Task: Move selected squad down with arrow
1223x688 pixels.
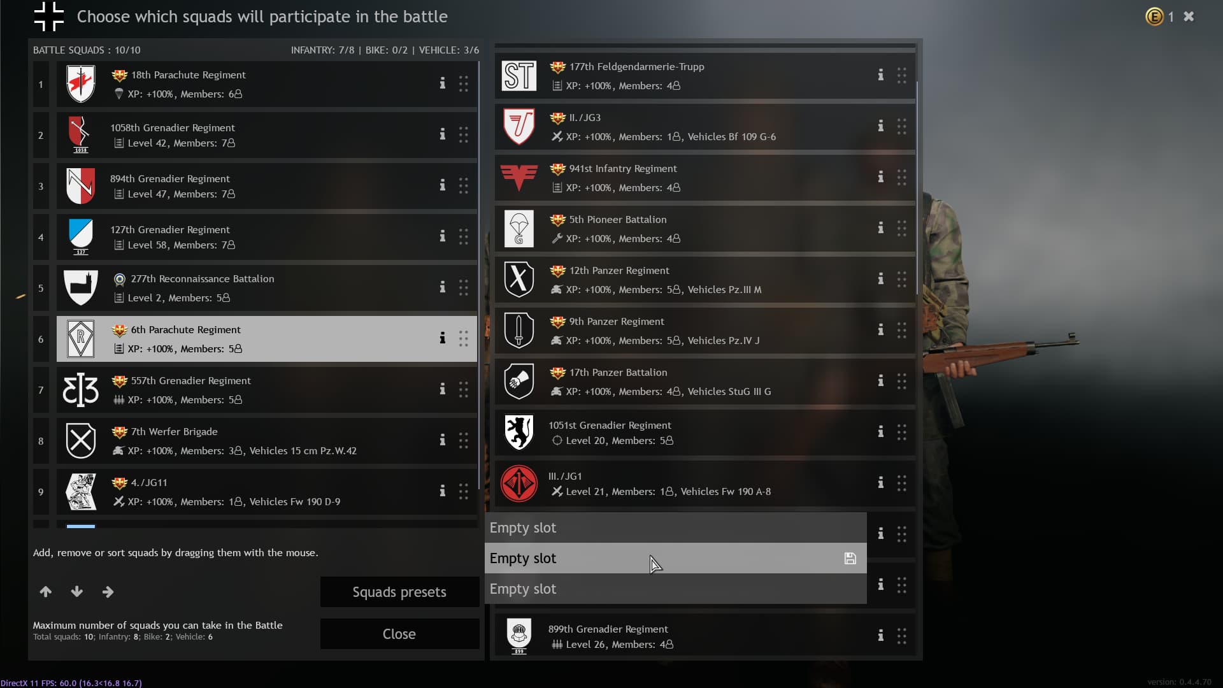Action: coord(77,592)
